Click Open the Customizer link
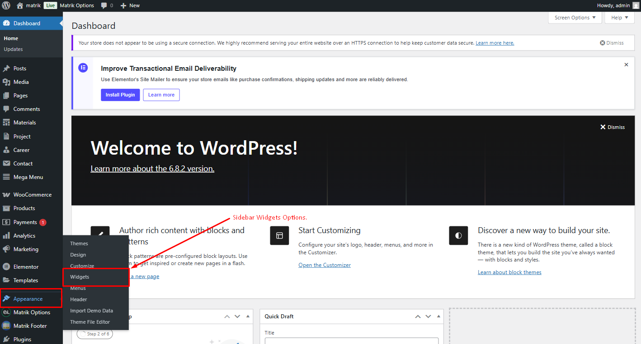 [x=325, y=265]
